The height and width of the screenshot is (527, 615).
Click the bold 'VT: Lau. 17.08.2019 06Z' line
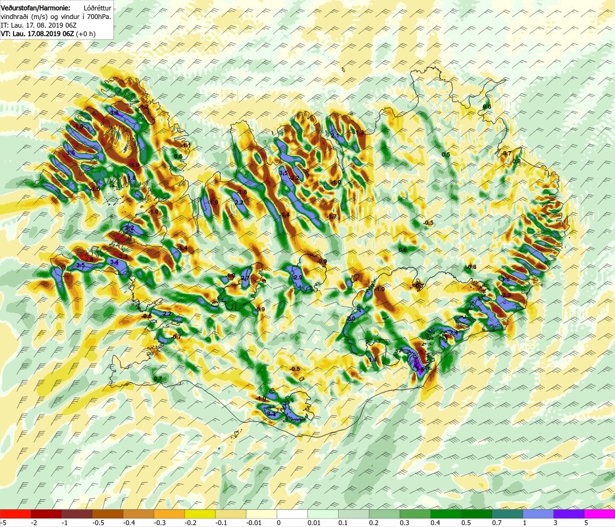point(38,34)
